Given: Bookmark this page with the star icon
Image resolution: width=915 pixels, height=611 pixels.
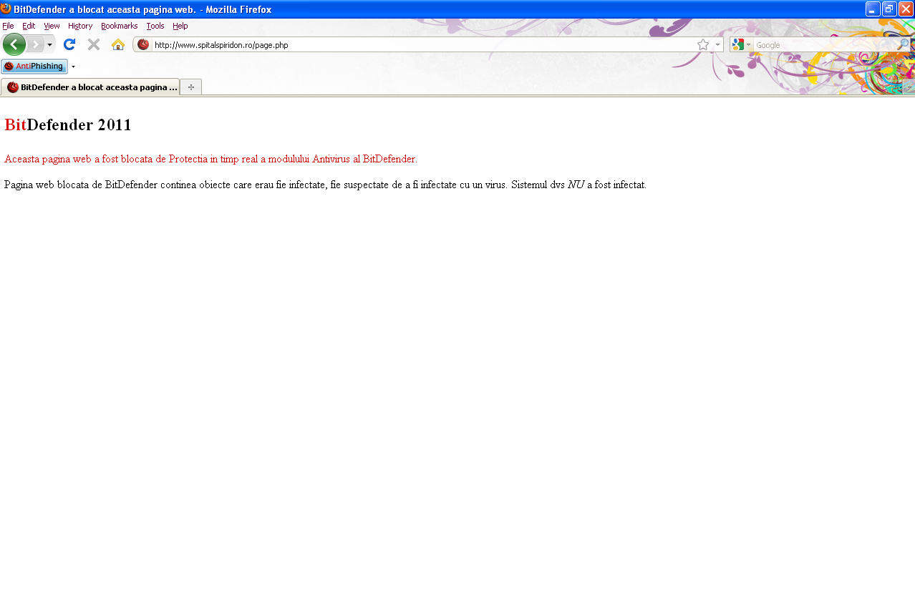Looking at the screenshot, I should (703, 44).
